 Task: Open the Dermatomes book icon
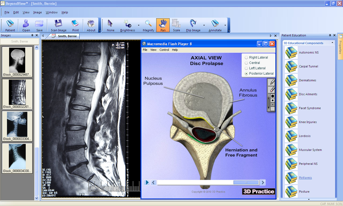pos(291,81)
